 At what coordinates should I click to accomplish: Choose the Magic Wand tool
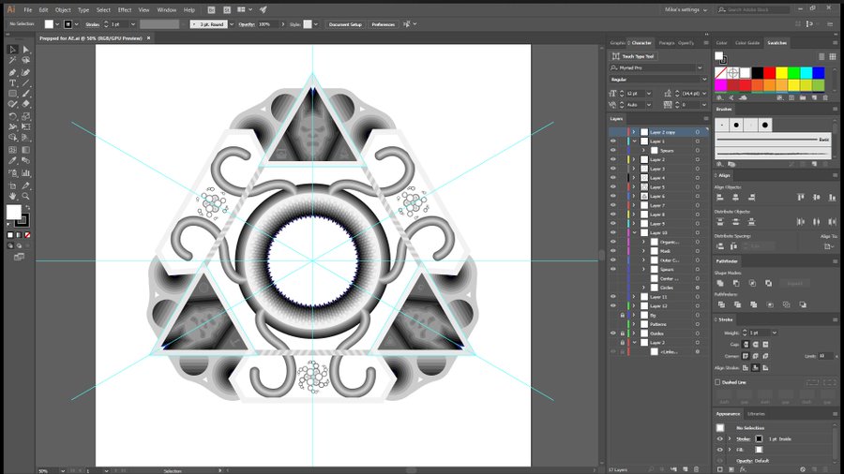[13, 60]
